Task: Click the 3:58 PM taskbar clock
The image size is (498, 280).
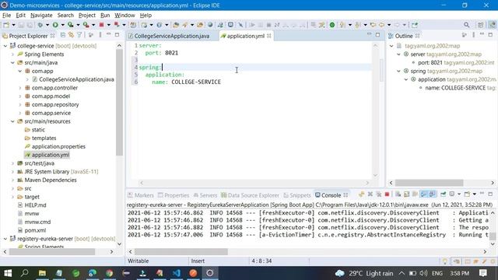Action: click(460, 273)
